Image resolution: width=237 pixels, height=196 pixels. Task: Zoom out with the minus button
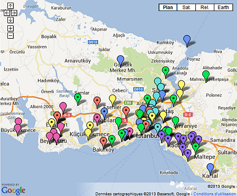coord(11,35)
